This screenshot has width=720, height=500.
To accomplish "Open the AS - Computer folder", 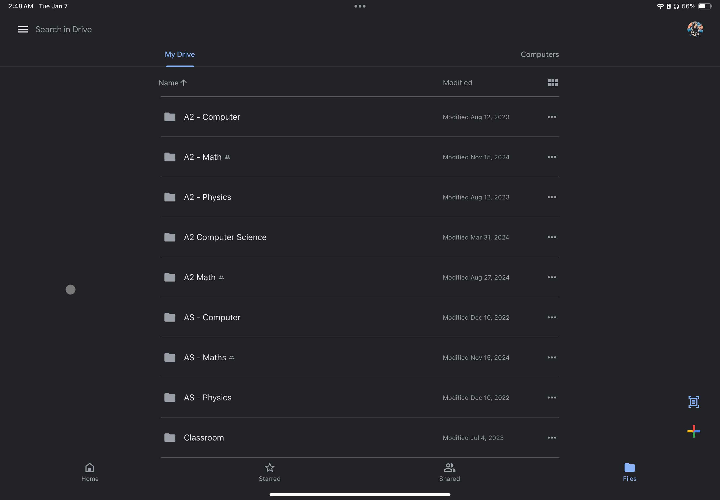I will 212,317.
